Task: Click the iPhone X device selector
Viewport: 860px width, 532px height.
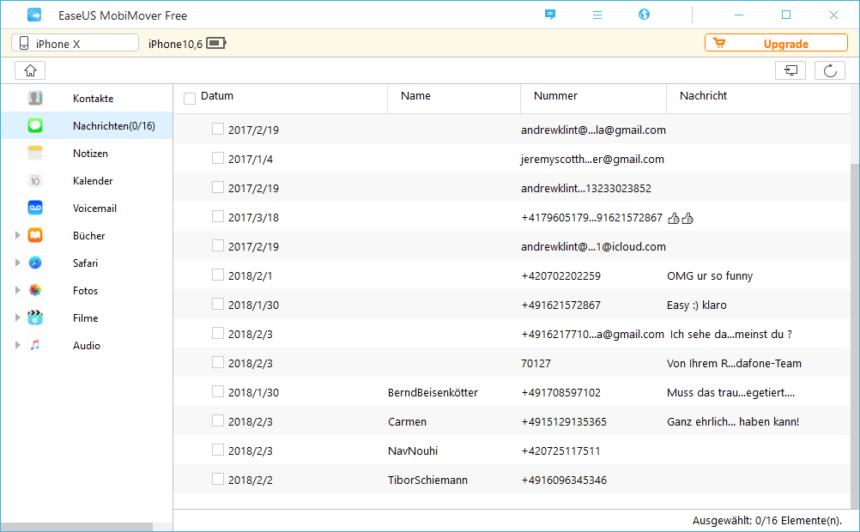Action: pos(75,44)
